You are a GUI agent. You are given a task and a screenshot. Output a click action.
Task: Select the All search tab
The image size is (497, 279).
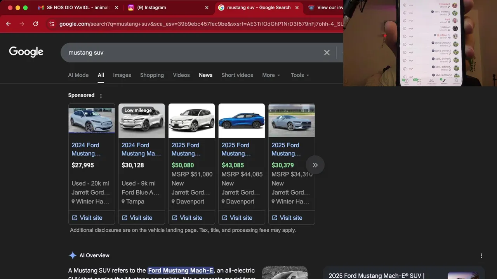pyautogui.click(x=101, y=75)
